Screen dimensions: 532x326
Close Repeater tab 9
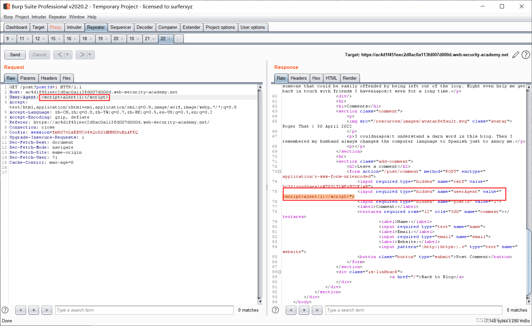click(13, 39)
